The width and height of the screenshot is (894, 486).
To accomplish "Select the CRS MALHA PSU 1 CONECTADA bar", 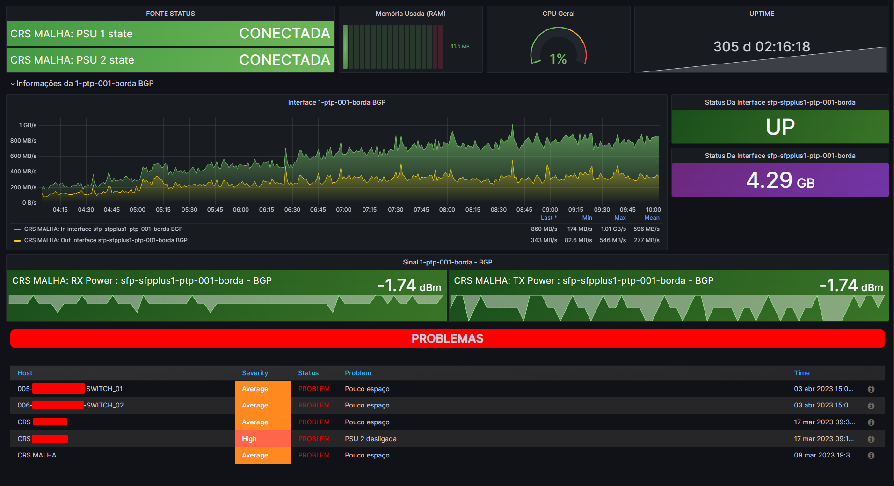I will pos(170,34).
